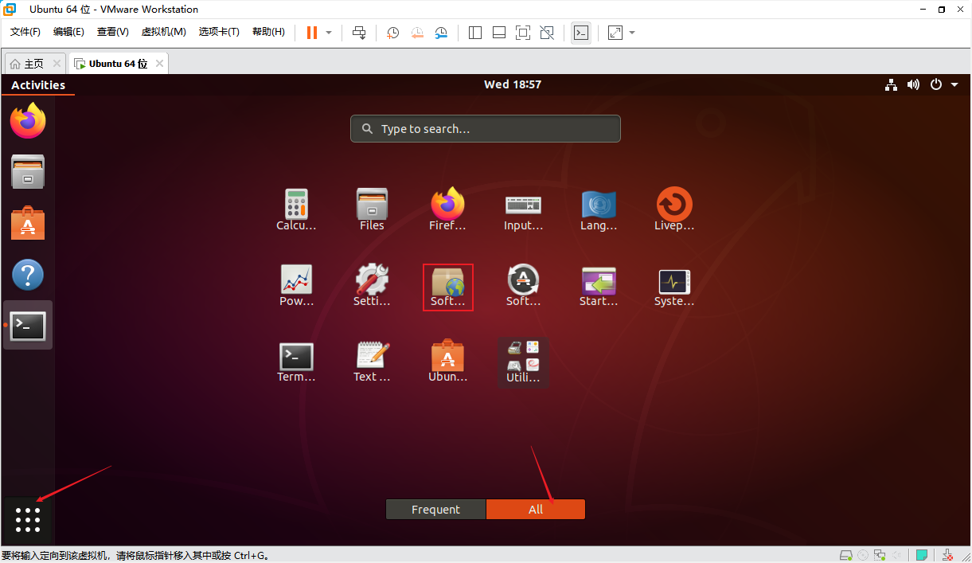
Task: Open the teal message log icon
Action: pyautogui.click(x=921, y=555)
